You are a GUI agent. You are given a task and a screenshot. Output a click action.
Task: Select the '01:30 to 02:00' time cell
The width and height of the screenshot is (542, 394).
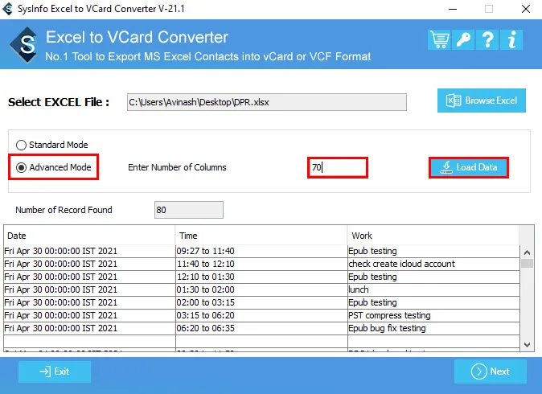pyautogui.click(x=261, y=289)
